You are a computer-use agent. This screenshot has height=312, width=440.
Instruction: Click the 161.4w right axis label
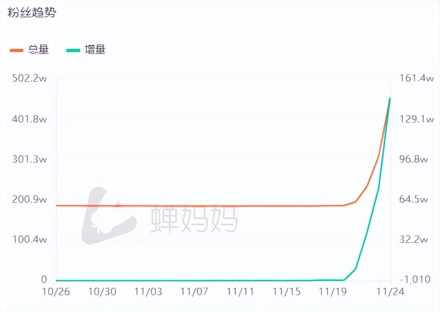point(417,78)
